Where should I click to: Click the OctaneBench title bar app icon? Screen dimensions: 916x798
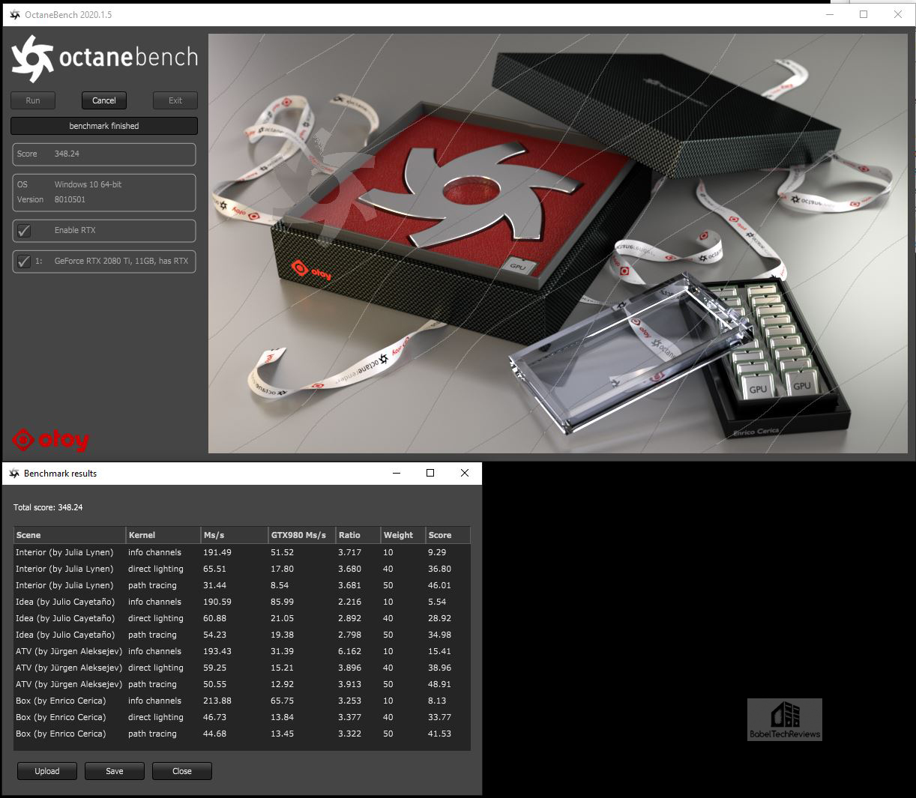(x=14, y=14)
